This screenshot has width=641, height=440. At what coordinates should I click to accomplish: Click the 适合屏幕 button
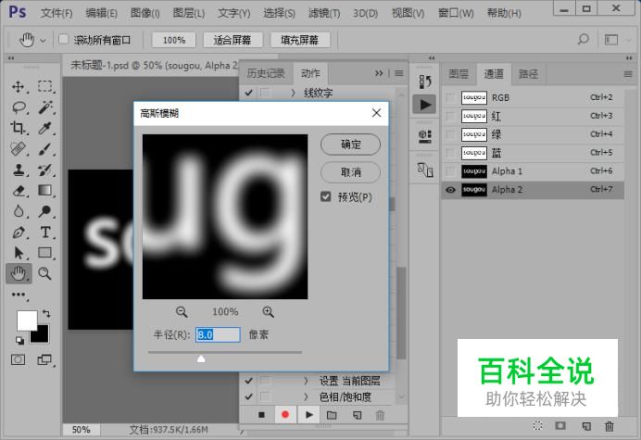233,40
